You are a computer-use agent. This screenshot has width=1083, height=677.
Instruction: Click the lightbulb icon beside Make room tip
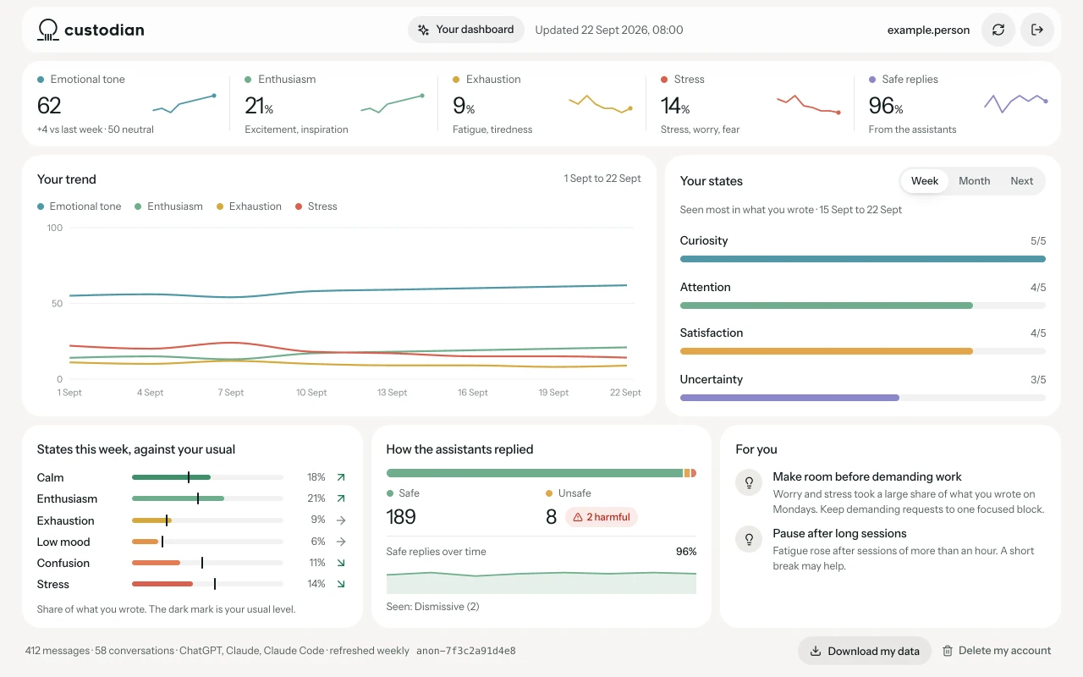[749, 482]
